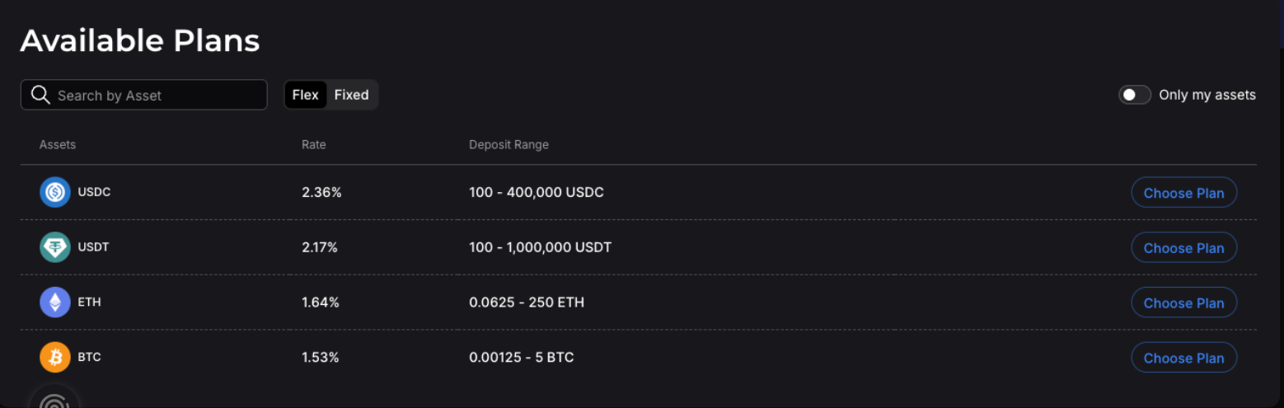This screenshot has width=1284, height=408.
Task: Click the ETH Ethereum icon
Action: click(x=55, y=302)
